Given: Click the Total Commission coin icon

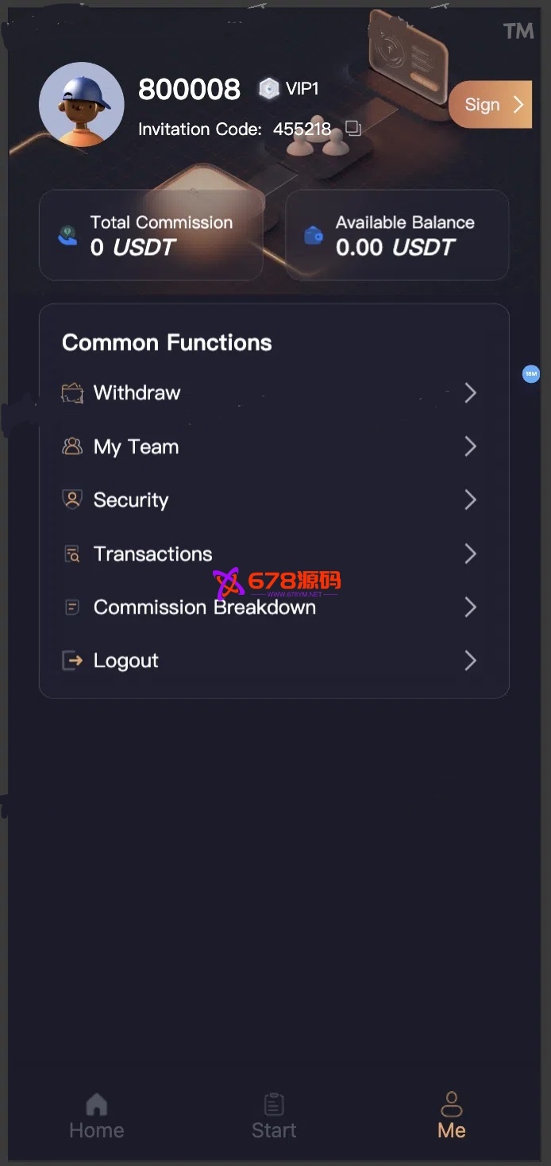Looking at the screenshot, I should point(68,236).
